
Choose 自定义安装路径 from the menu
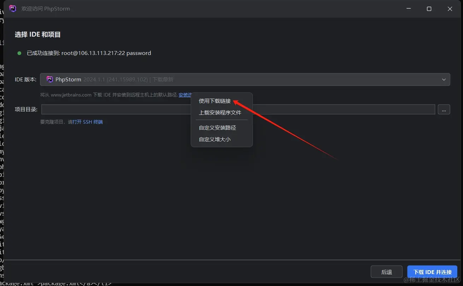[x=218, y=128]
